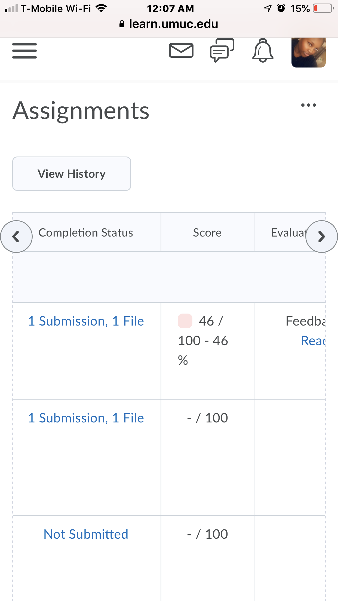
Task: Click the View History button
Action: click(x=72, y=174)
